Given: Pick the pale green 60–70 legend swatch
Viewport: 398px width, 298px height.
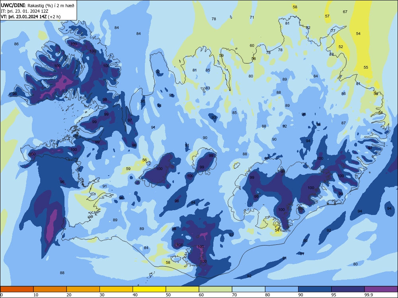Looking at the screenshot, I should (215, 289).
